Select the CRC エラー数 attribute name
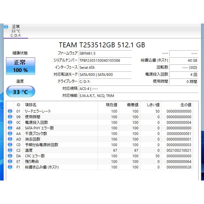204x204 pixels. pos(35,156)
